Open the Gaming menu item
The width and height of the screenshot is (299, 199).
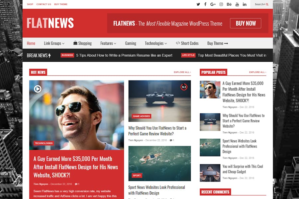click(x=131, y=43)
